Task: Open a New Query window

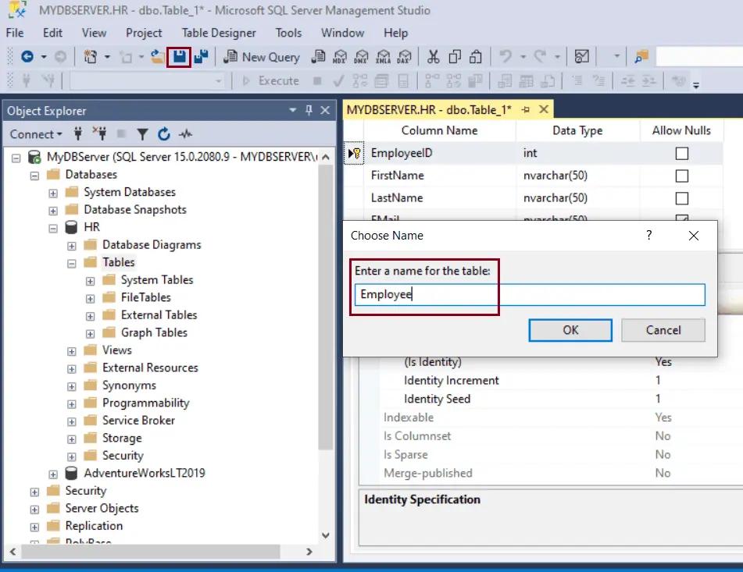Action: click(x=262, y=57)
